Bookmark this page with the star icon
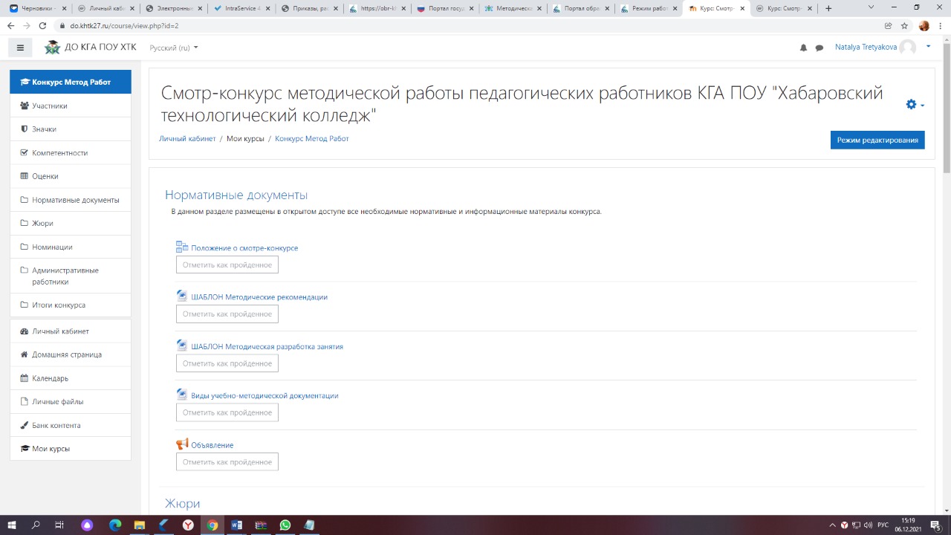 905,25
